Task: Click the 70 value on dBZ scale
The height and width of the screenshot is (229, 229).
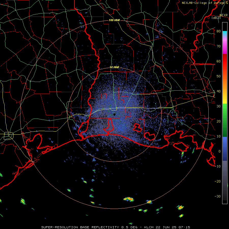Action: pyautogui.click(x=219, y=46)
